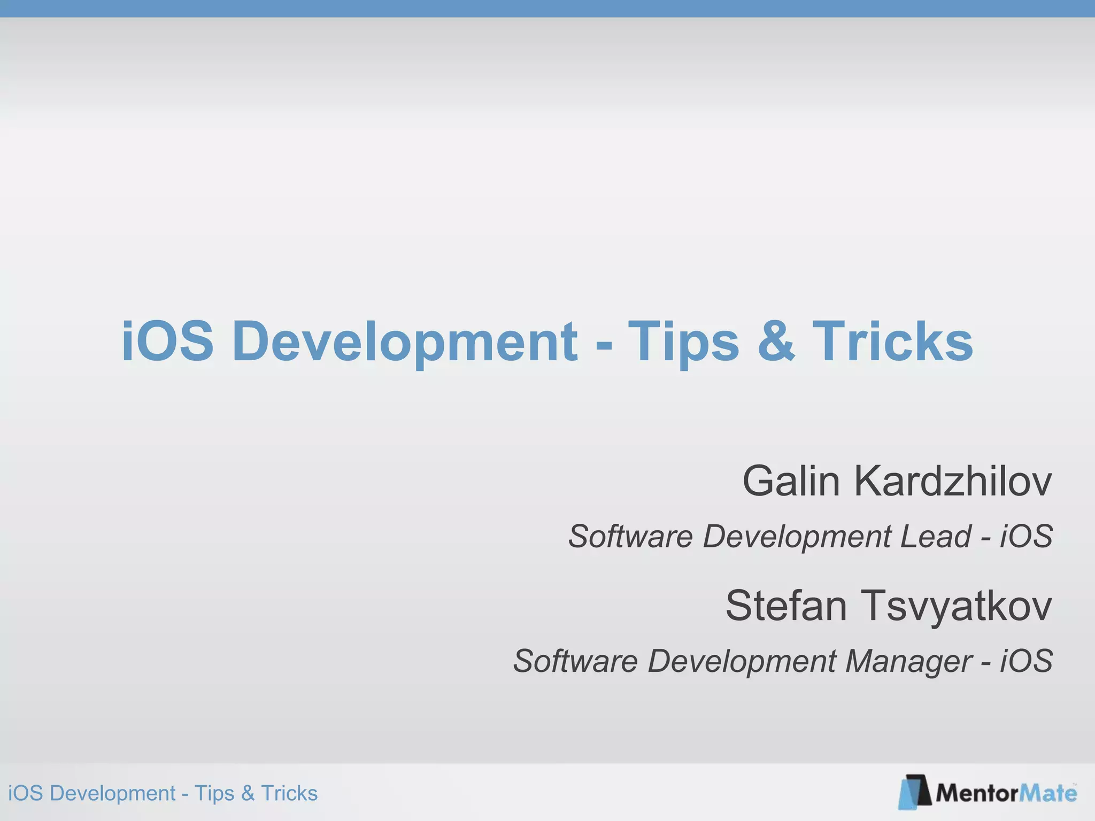Click the blue 'Mate' word in logo
The image size is (1095, 821).
click(x=1047, y=793)
